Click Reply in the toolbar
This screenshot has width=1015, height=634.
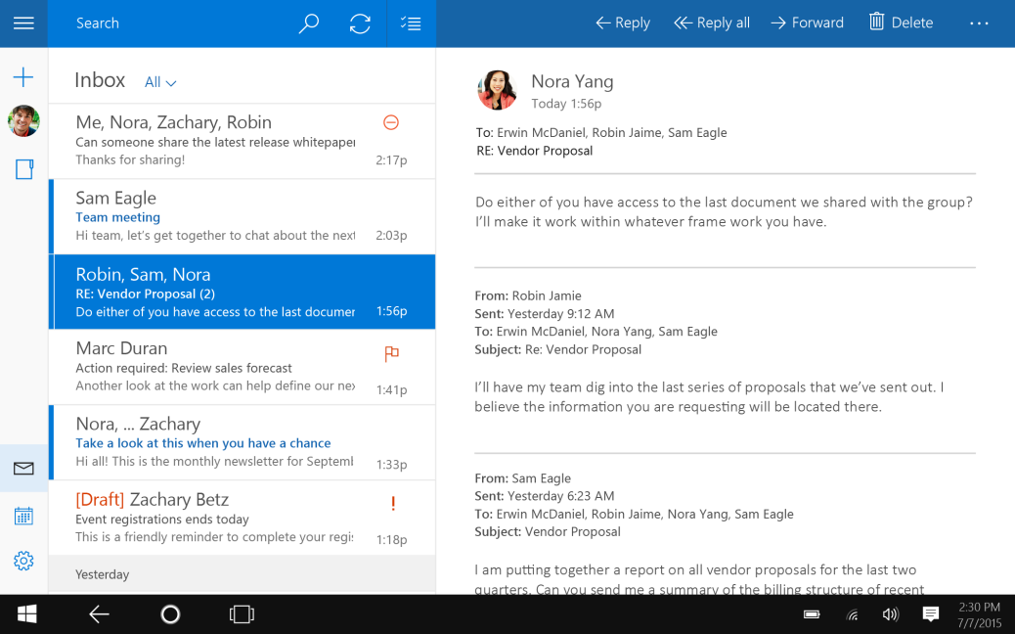623,23
